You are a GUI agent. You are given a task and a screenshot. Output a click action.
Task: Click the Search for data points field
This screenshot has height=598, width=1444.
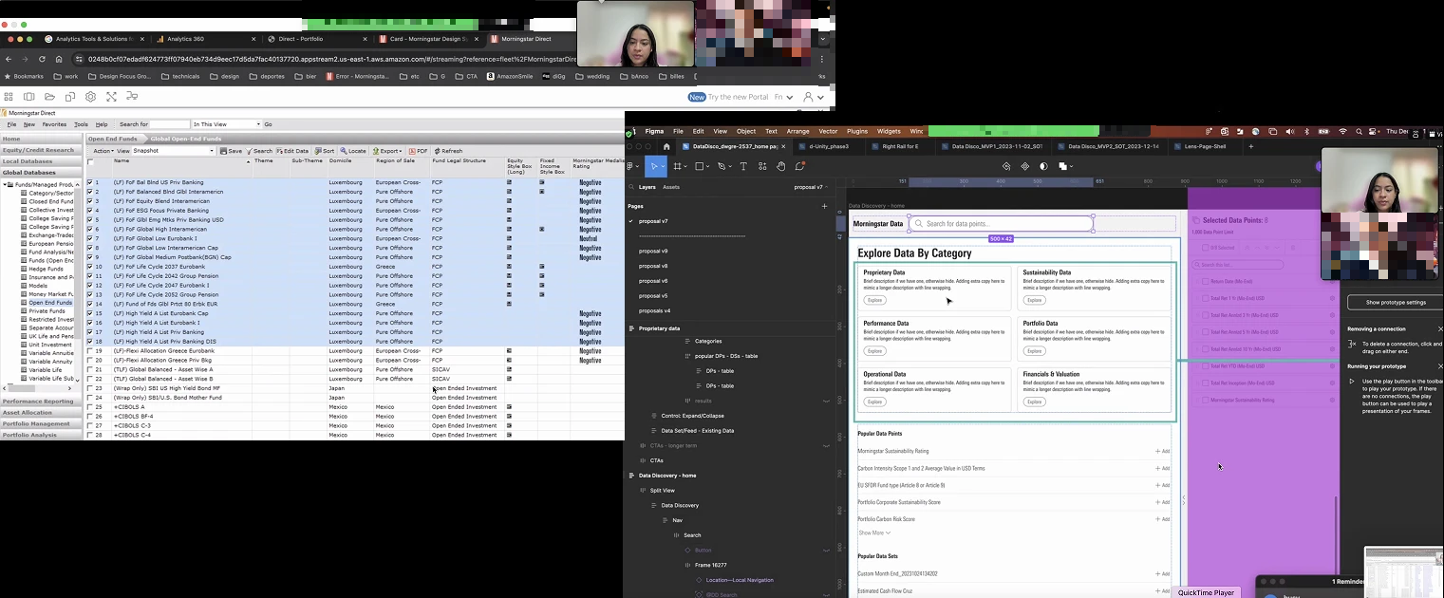(x=1002, y=224)
